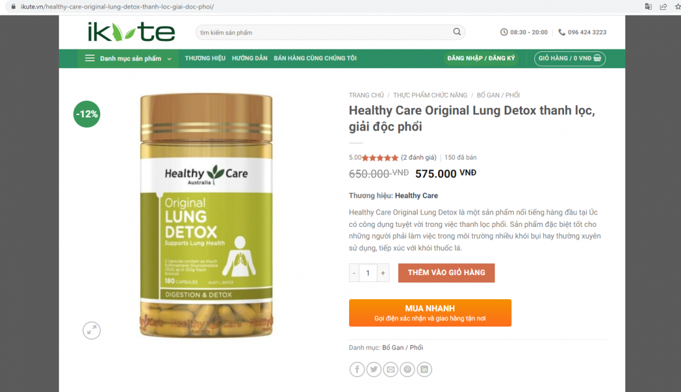This screenshot has width=681, height=392.
Task: Open the Lung Detox product image
Action: click(x=206, y=215)
